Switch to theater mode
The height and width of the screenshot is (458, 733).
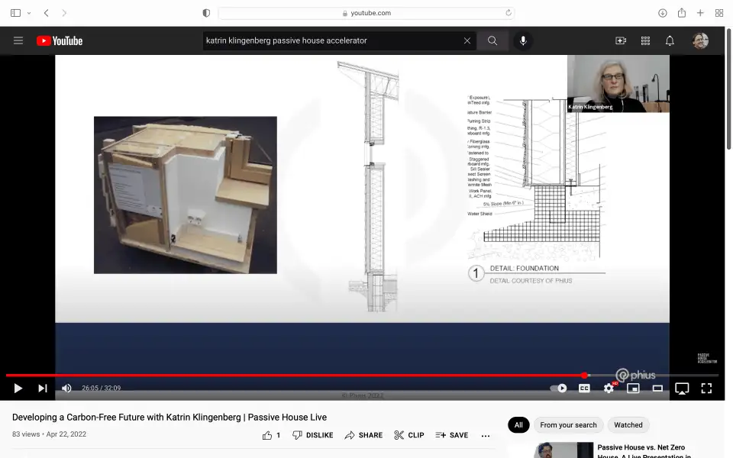(x=657, y=389)
